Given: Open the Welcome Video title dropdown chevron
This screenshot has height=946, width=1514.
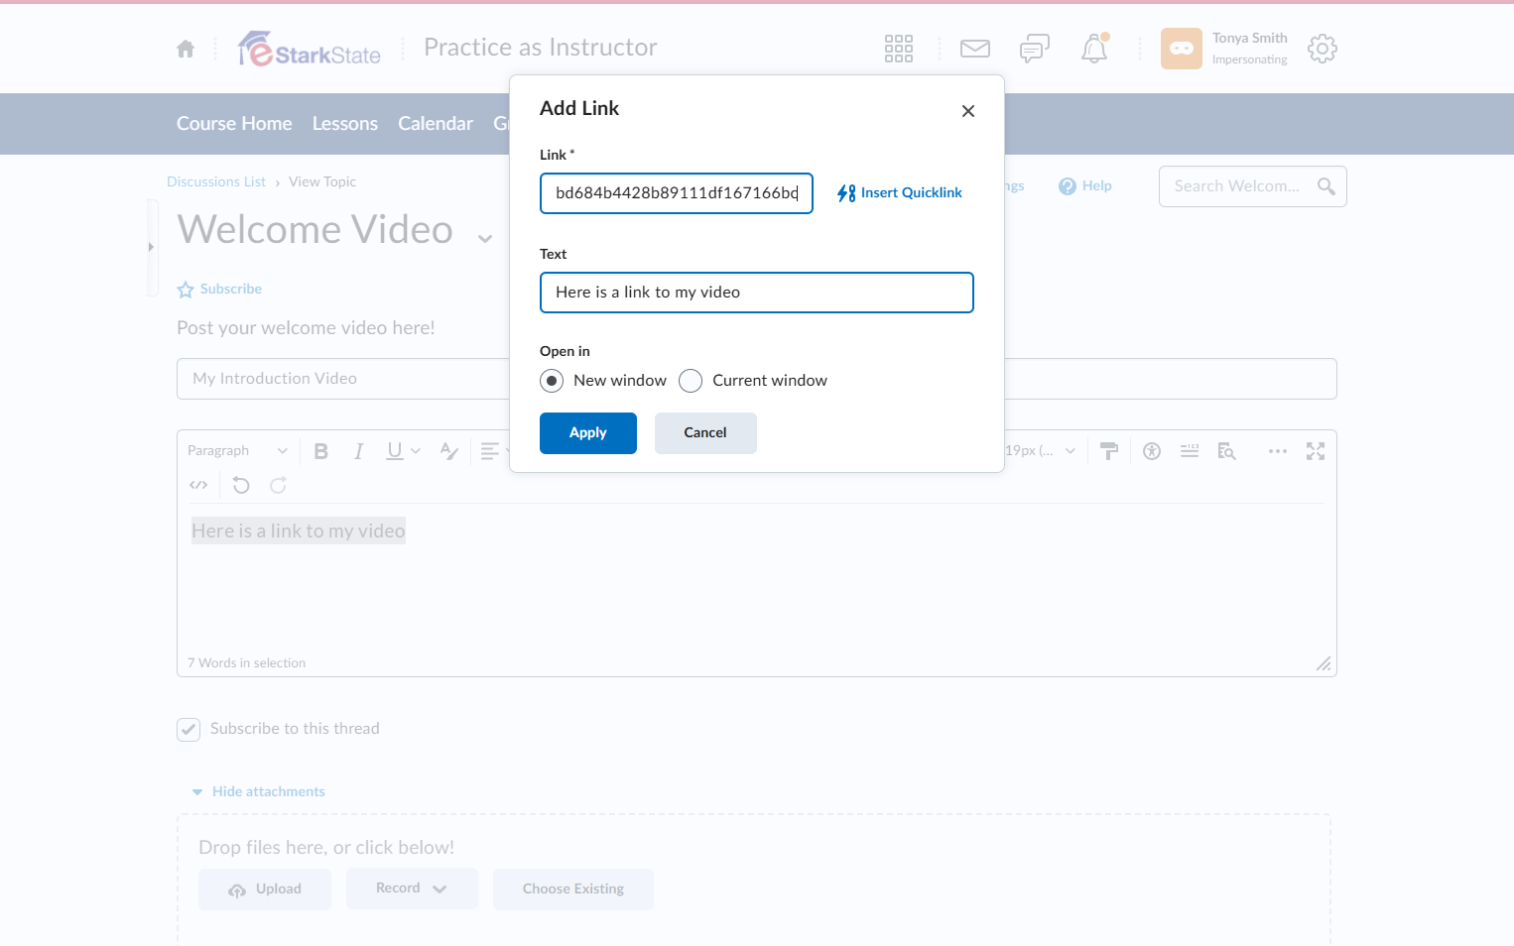Looking at the screenshot, I should pos(485,239).
